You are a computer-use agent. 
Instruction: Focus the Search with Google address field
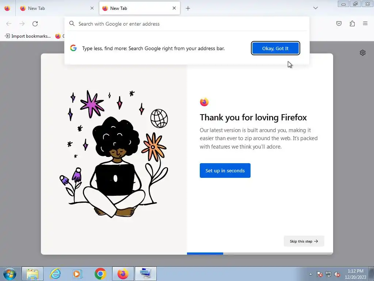click(x=187, y=24)
